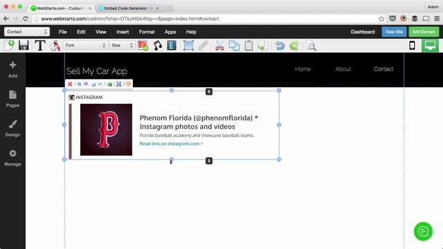The height and width of the screenshot is (249, 443).
Task: Open the Size dropdown
Action: coord(122,45)
